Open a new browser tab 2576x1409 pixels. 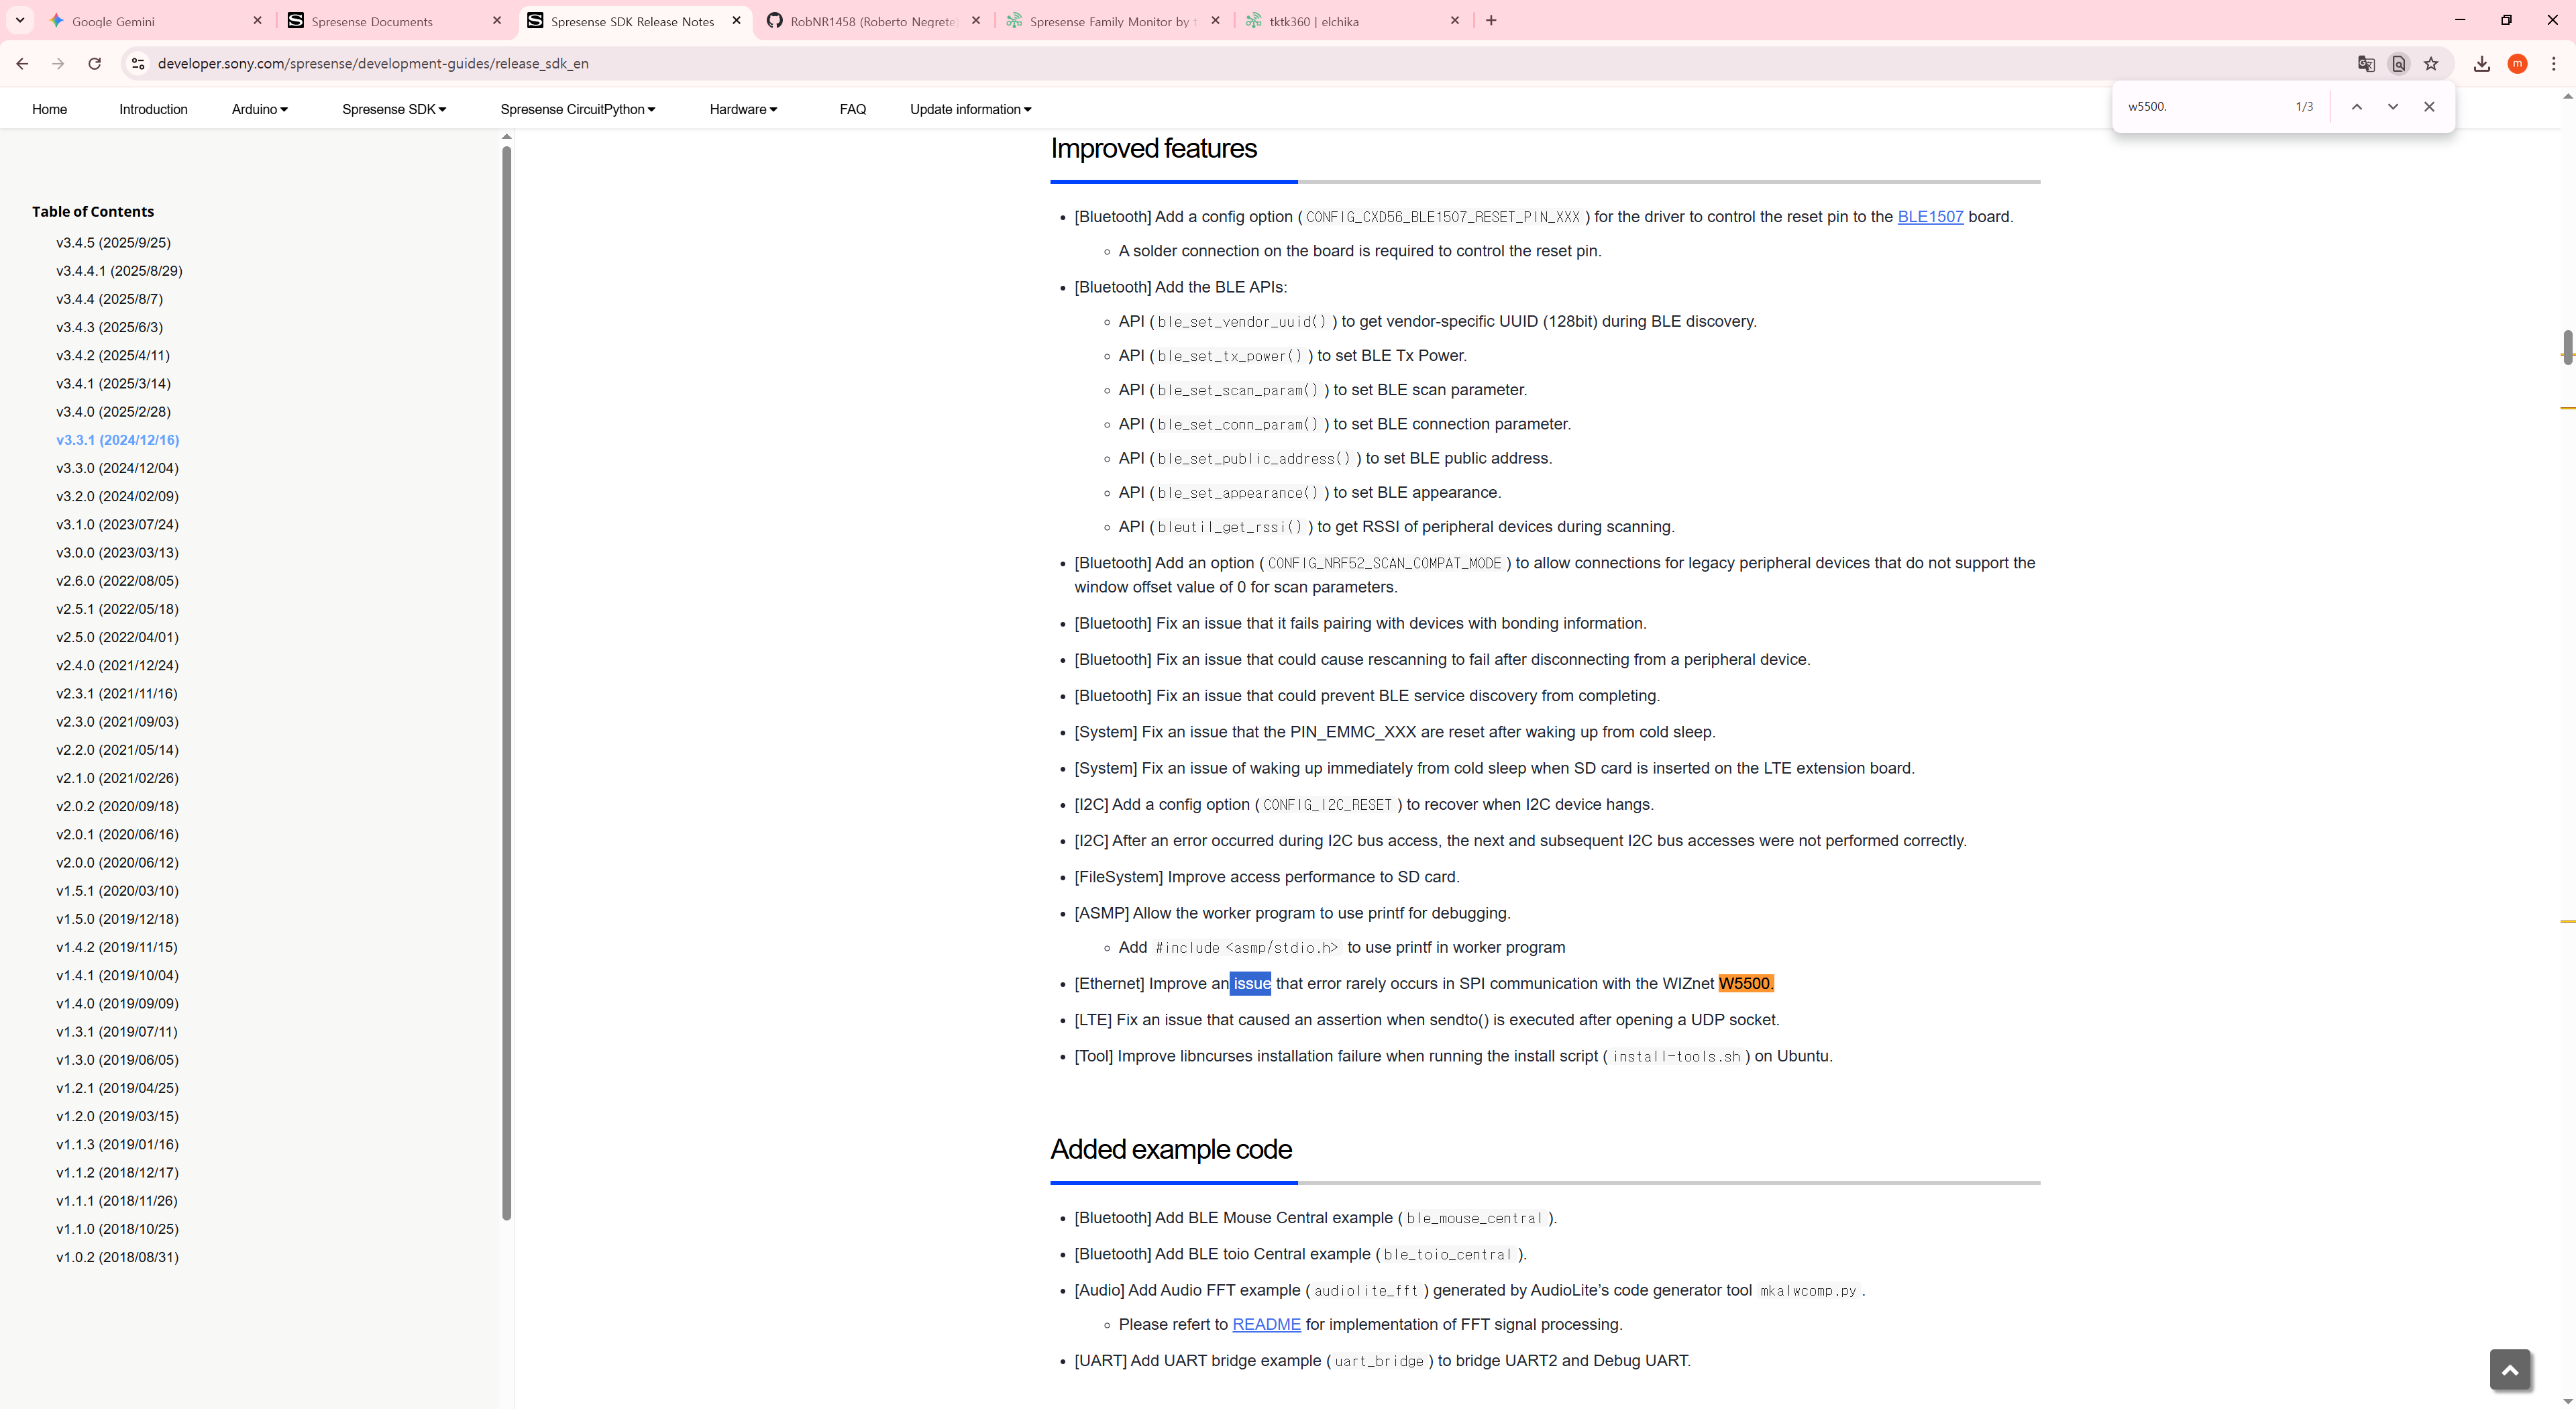[1491, 20]
